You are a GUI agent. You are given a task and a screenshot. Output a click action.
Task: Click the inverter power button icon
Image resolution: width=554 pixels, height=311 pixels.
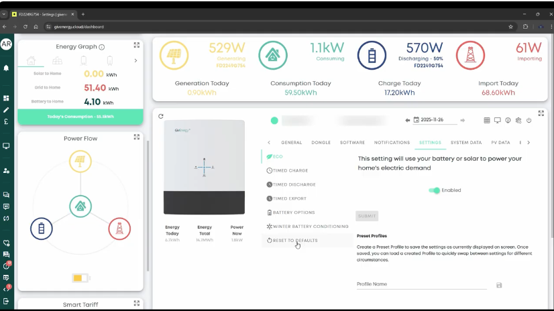[x=529, y=121]
